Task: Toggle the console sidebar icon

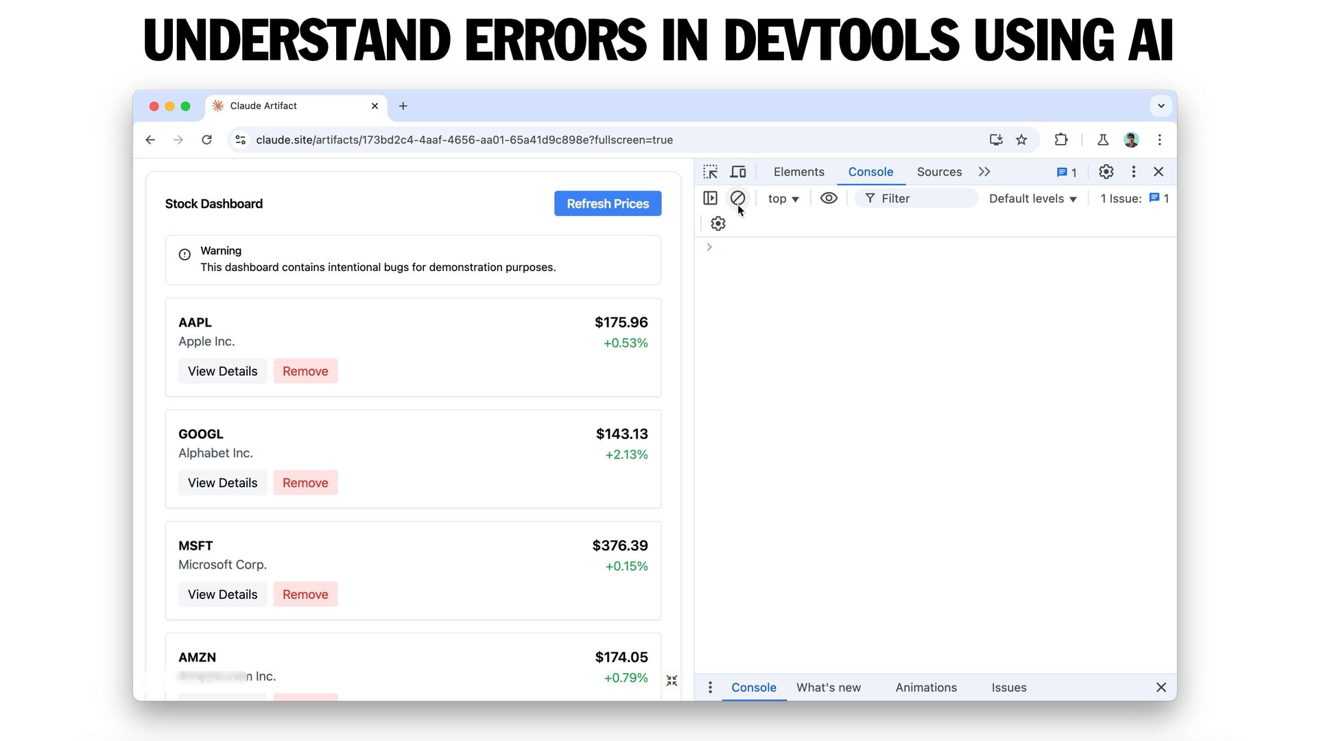Action: click(711, 198)
